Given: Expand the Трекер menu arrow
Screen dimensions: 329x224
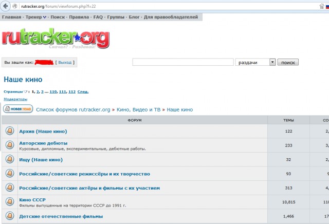Looking at the screenshot, I should (45, 17).
